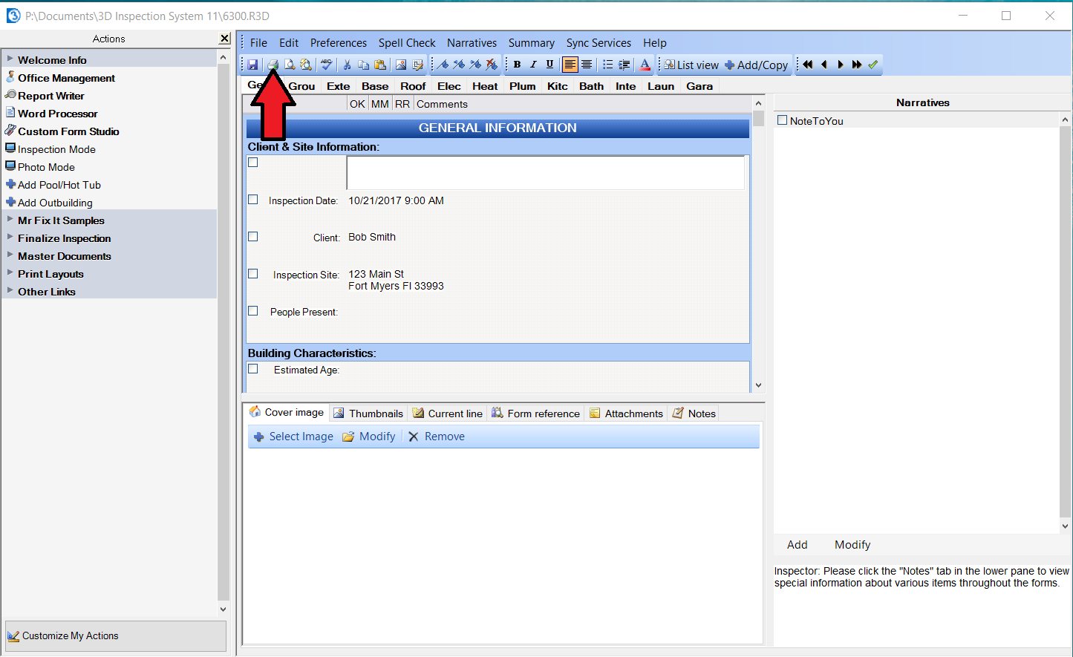Expand the Mr Fix It Samples group
This screenshot has width=1073, height=657.
pyautogui.click(x=10, y=219)
